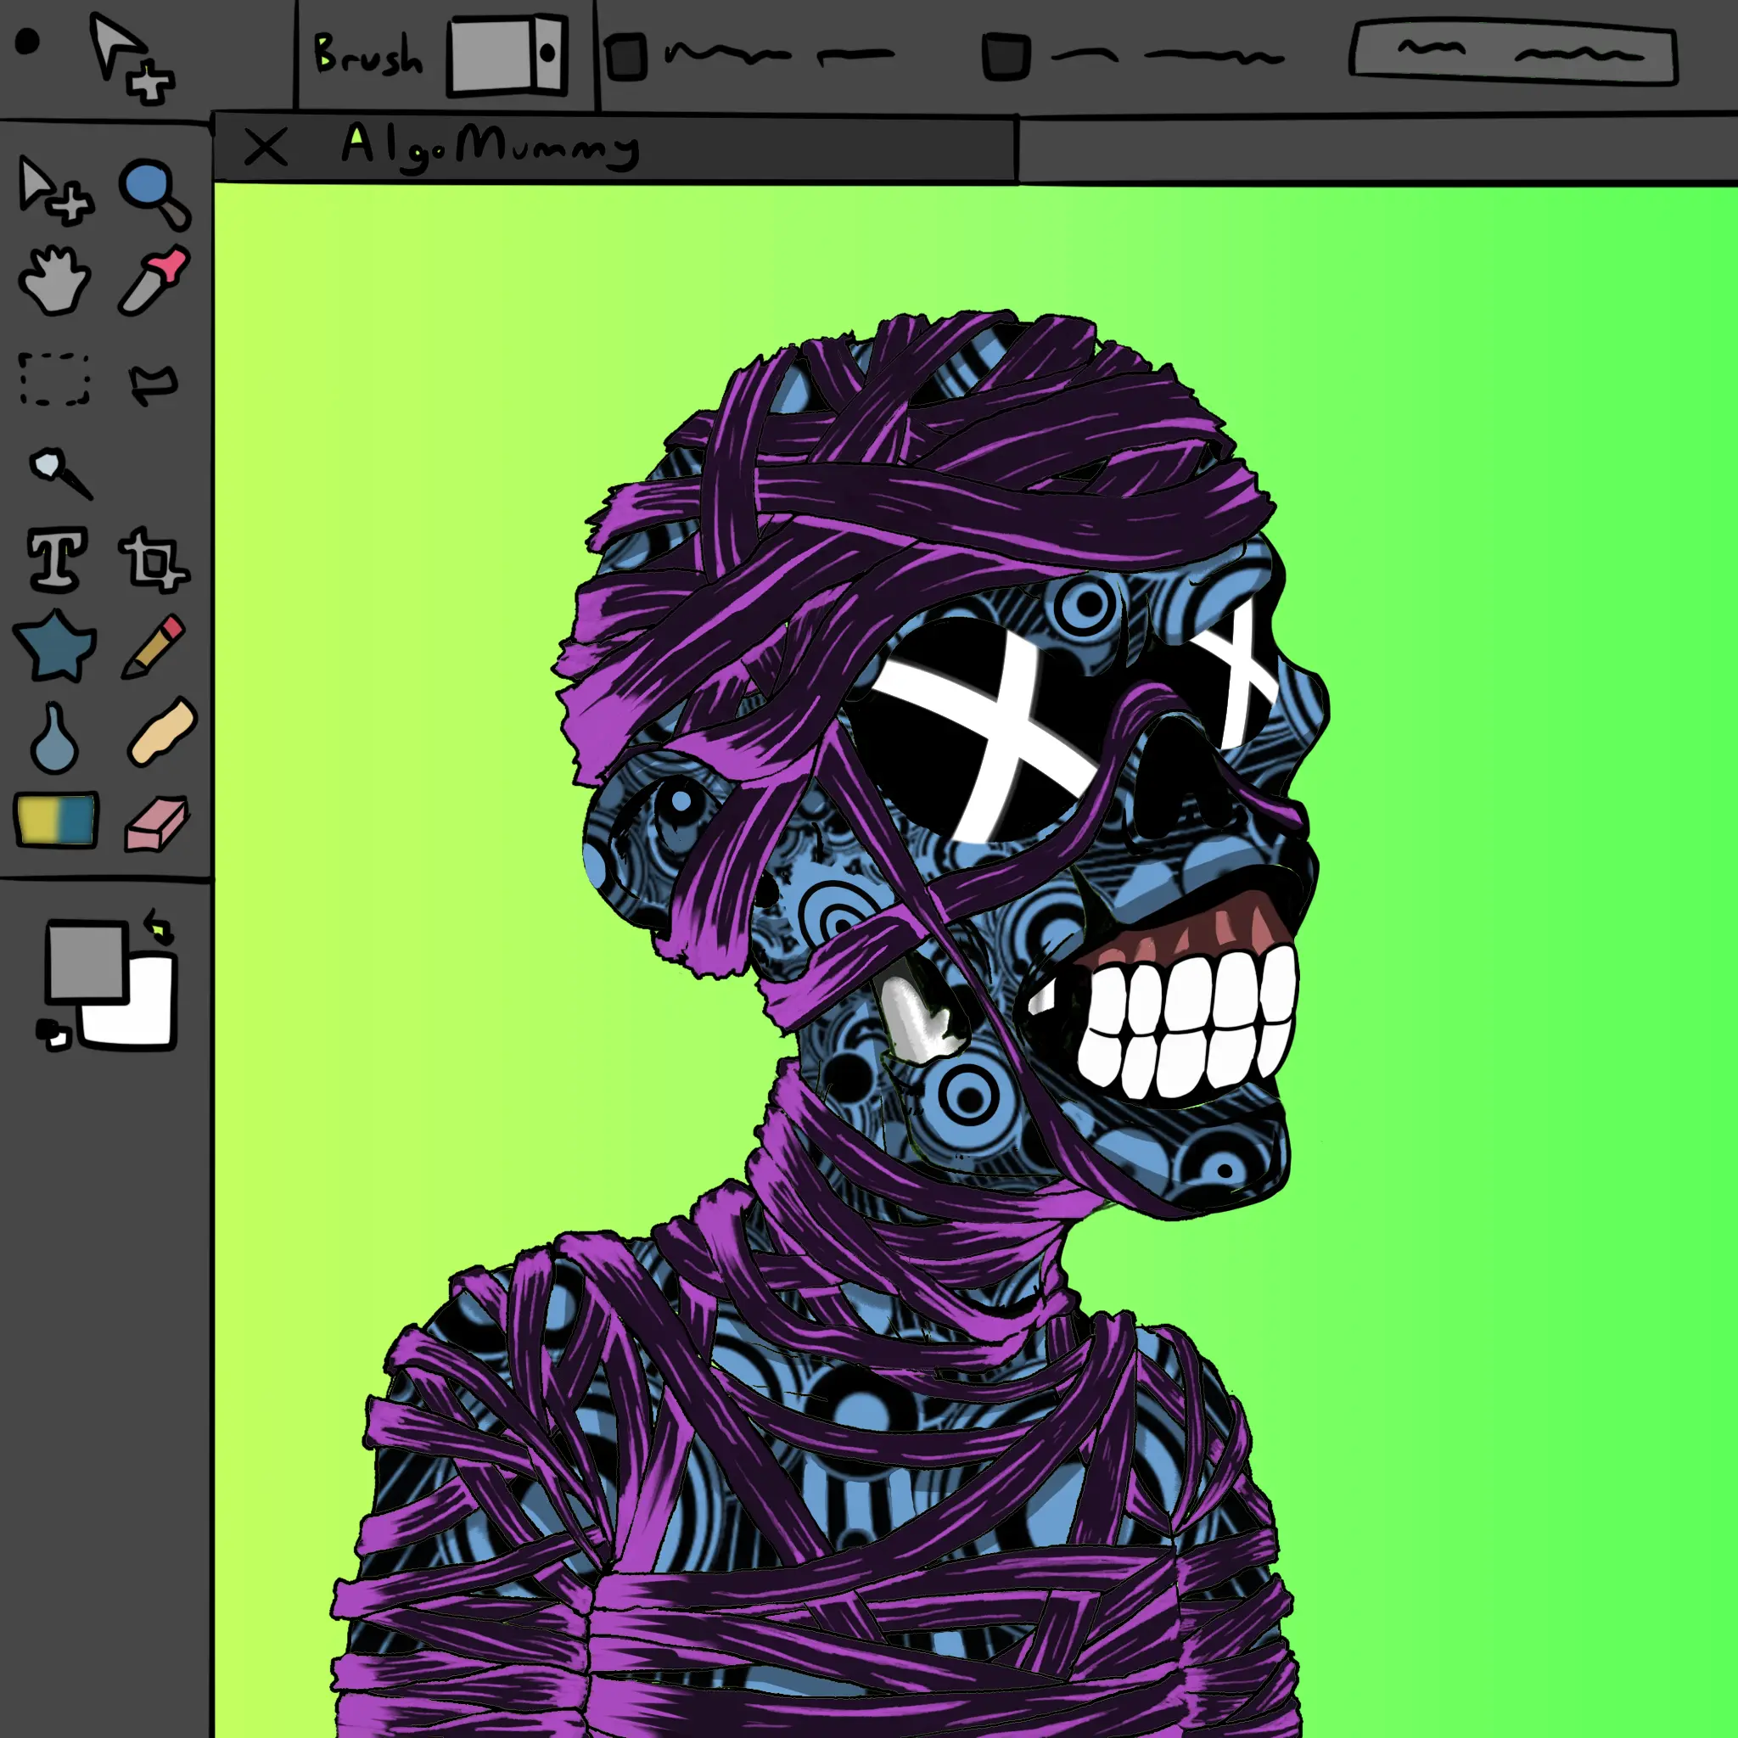Select the Smudge finger tool

pos(161,732)
